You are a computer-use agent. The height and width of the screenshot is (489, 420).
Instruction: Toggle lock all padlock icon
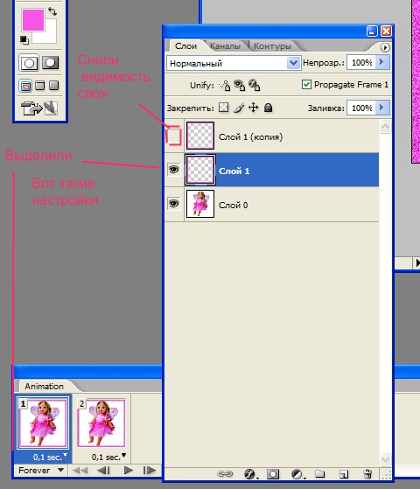click(x=268, y=108)
